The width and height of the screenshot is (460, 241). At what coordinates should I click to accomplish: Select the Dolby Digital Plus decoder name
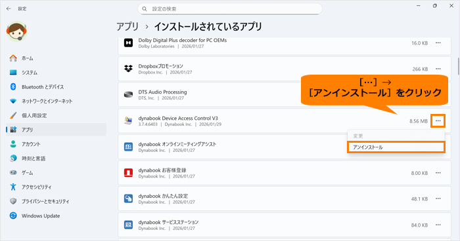point(183,41)
